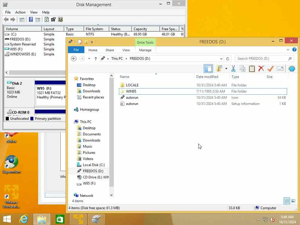Image resolution: width=300 pixels, height=225 pixels.
Task: Open Recent places under Favorites
Action: [x=91, y=97]
